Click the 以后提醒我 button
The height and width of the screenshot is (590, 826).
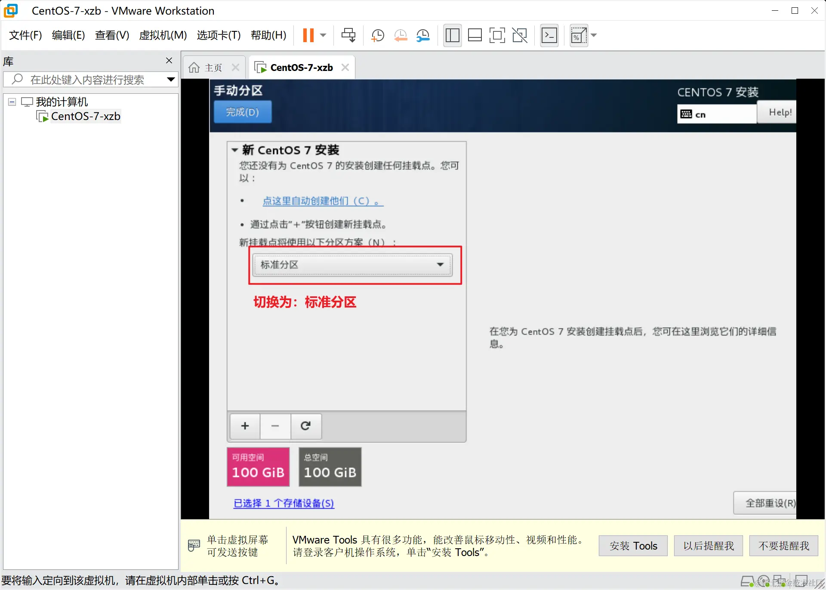click(x=709, y=546)
